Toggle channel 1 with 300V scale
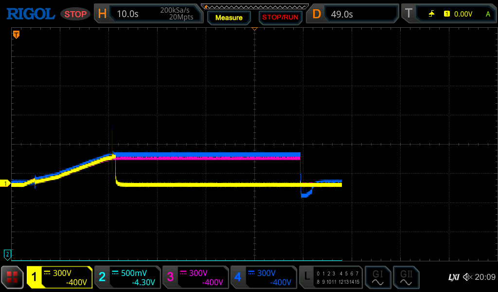 click(59, 277)
